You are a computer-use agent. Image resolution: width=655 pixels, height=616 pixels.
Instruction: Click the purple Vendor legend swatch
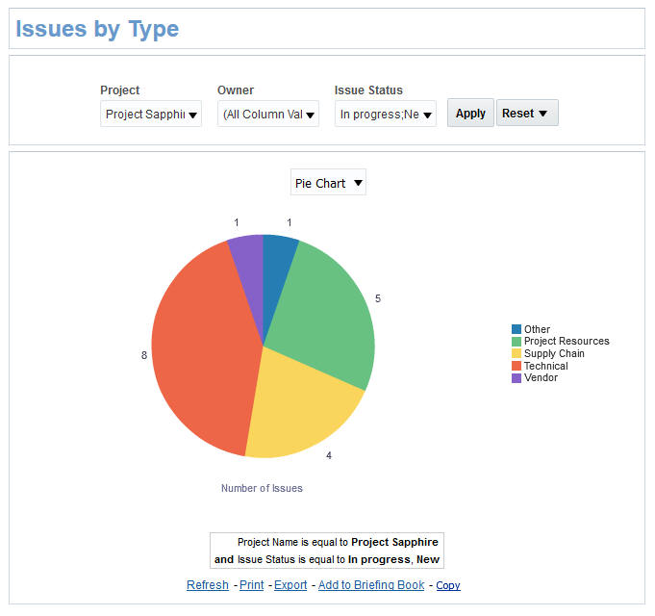(x=516, y=377)
